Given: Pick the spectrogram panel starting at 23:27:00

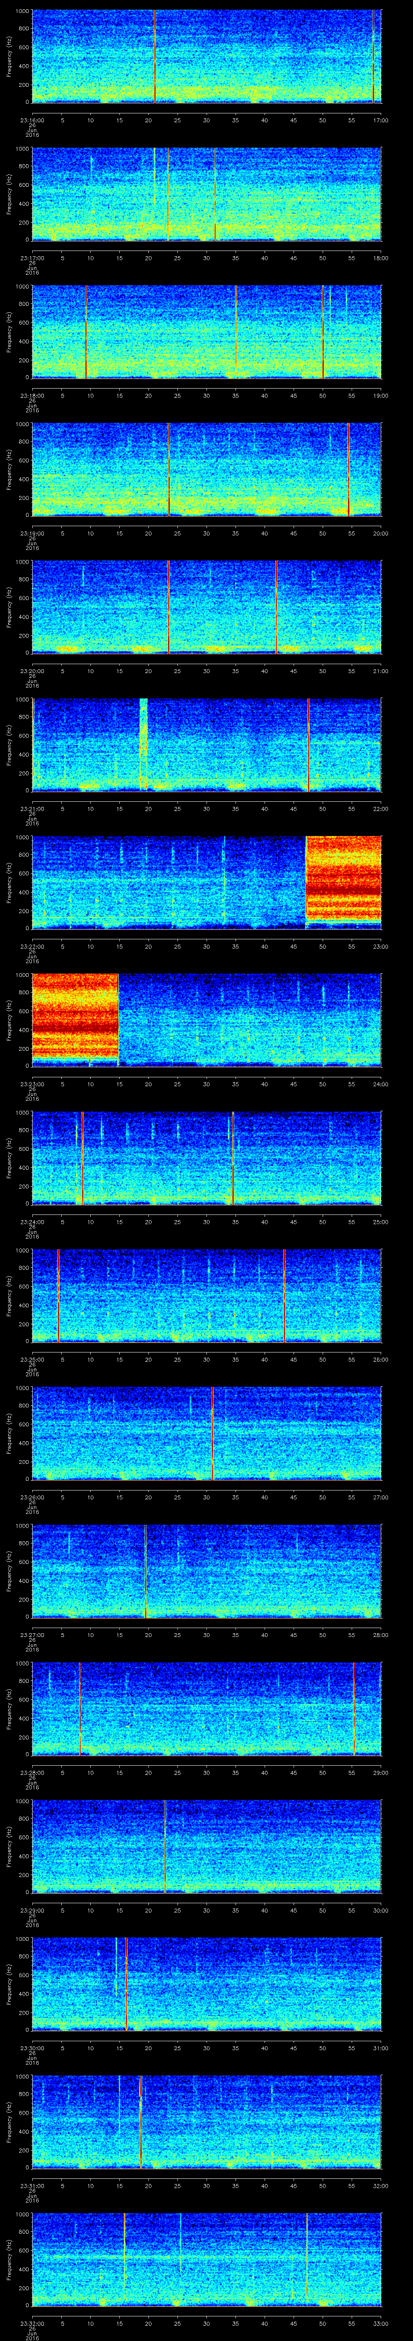Looking at the screenshot, I should (207, 1571).
